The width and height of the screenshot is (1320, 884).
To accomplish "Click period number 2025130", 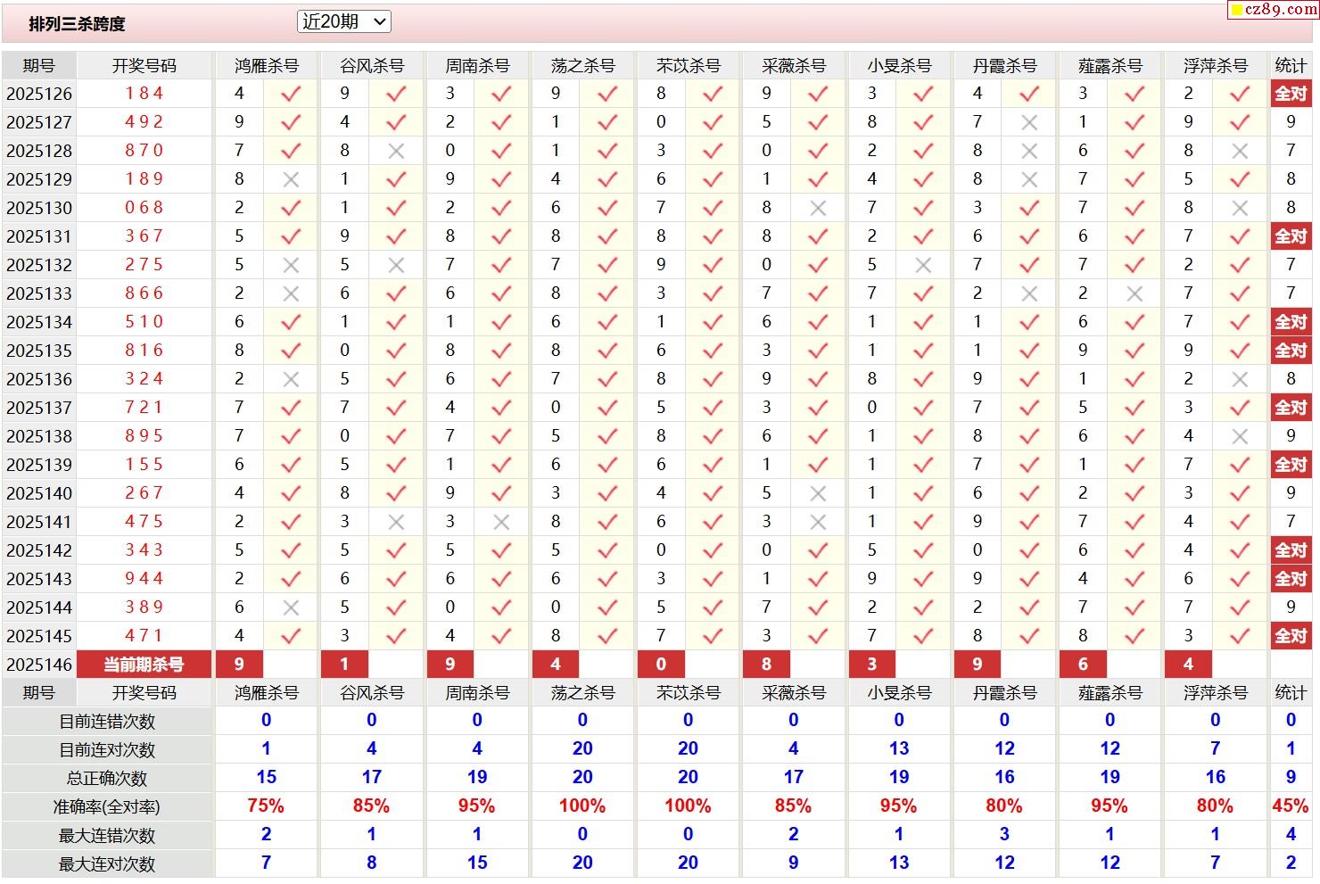I will click(x=39, y=208).
